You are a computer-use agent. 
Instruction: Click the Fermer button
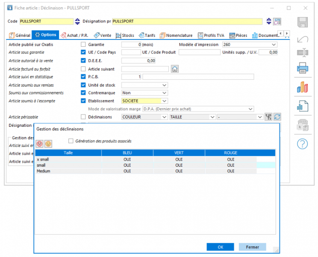tap(252, 247)
